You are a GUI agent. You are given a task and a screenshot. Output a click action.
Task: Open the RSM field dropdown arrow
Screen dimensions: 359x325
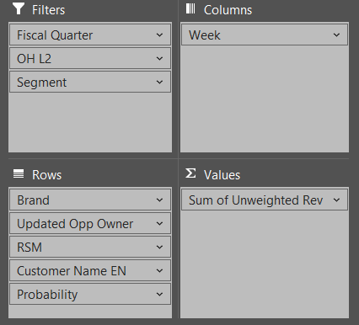(x=159, y=248)
